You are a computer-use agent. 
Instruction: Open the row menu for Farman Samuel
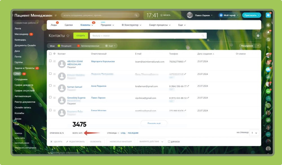[x=54, y=86]
